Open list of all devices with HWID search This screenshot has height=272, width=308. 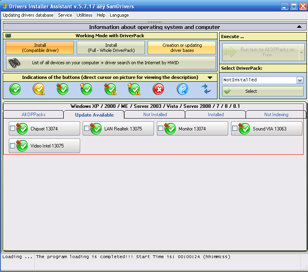point(111,63)
